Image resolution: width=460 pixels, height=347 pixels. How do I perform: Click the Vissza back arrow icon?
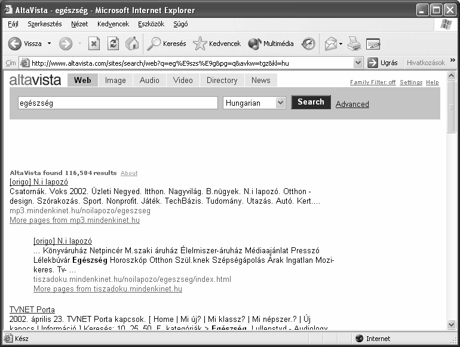[x=15, y=44]
